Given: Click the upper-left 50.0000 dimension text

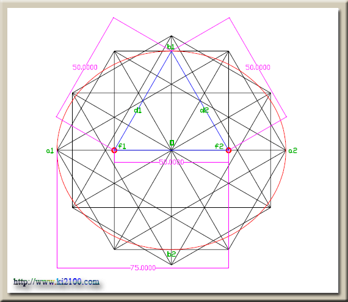Looking at the screenshot, I should (85, 67).
